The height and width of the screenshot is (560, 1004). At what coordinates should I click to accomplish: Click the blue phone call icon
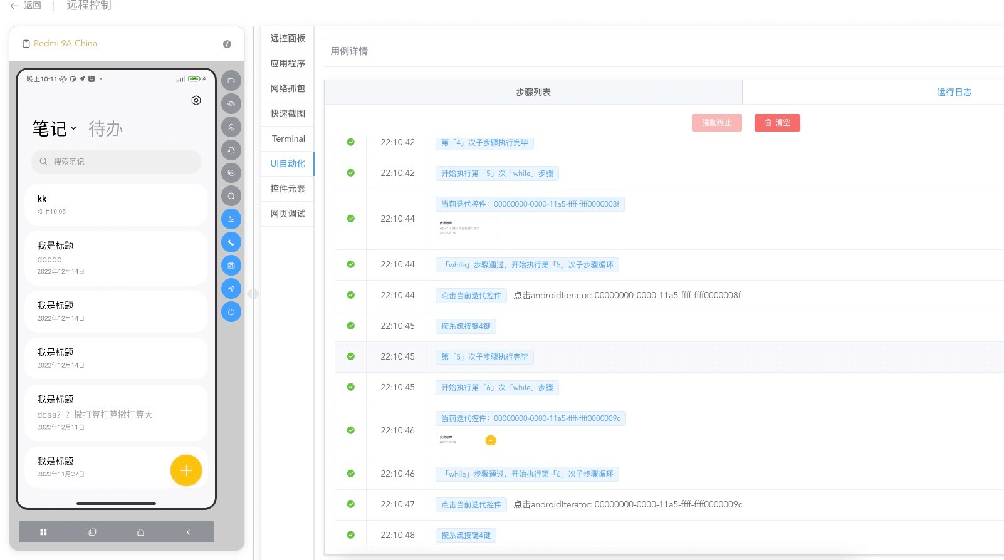[x=231, y=242]
